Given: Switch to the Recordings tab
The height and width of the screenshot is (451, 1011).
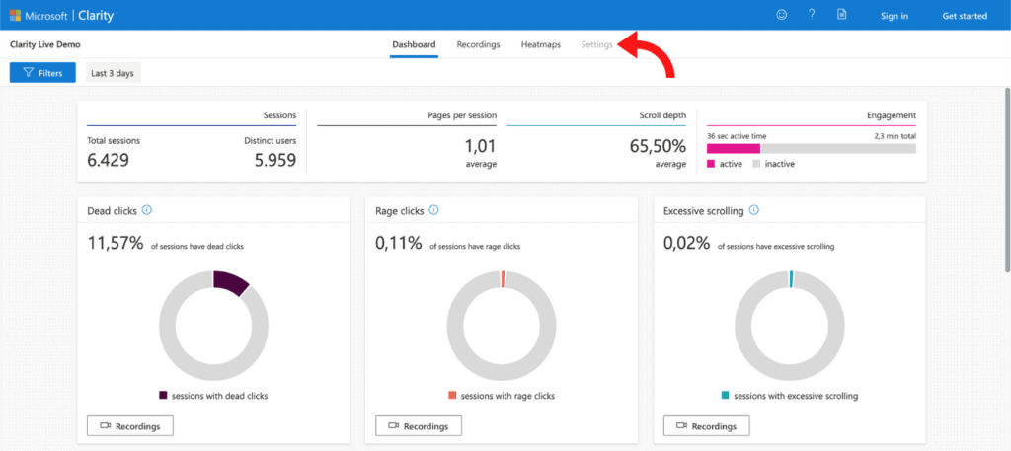Looking at the screenshot, I should pos(479,45).
